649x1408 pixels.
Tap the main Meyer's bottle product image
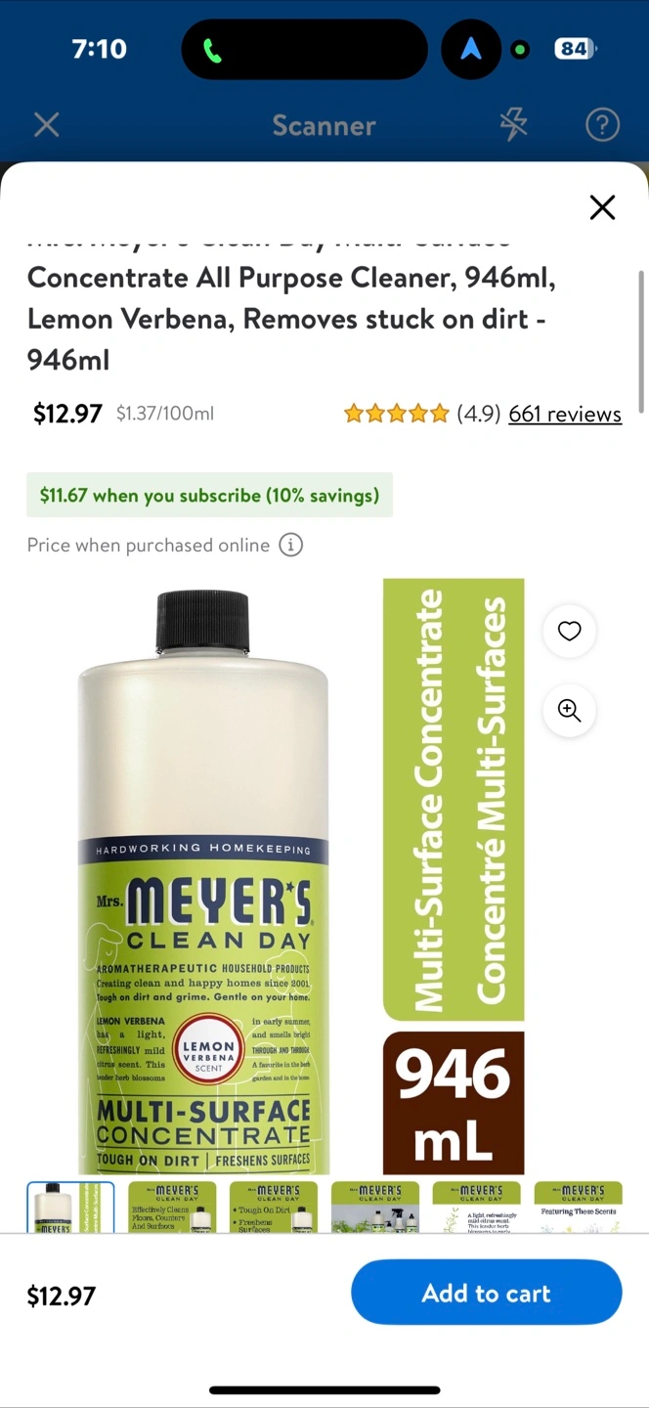(203, 880)
